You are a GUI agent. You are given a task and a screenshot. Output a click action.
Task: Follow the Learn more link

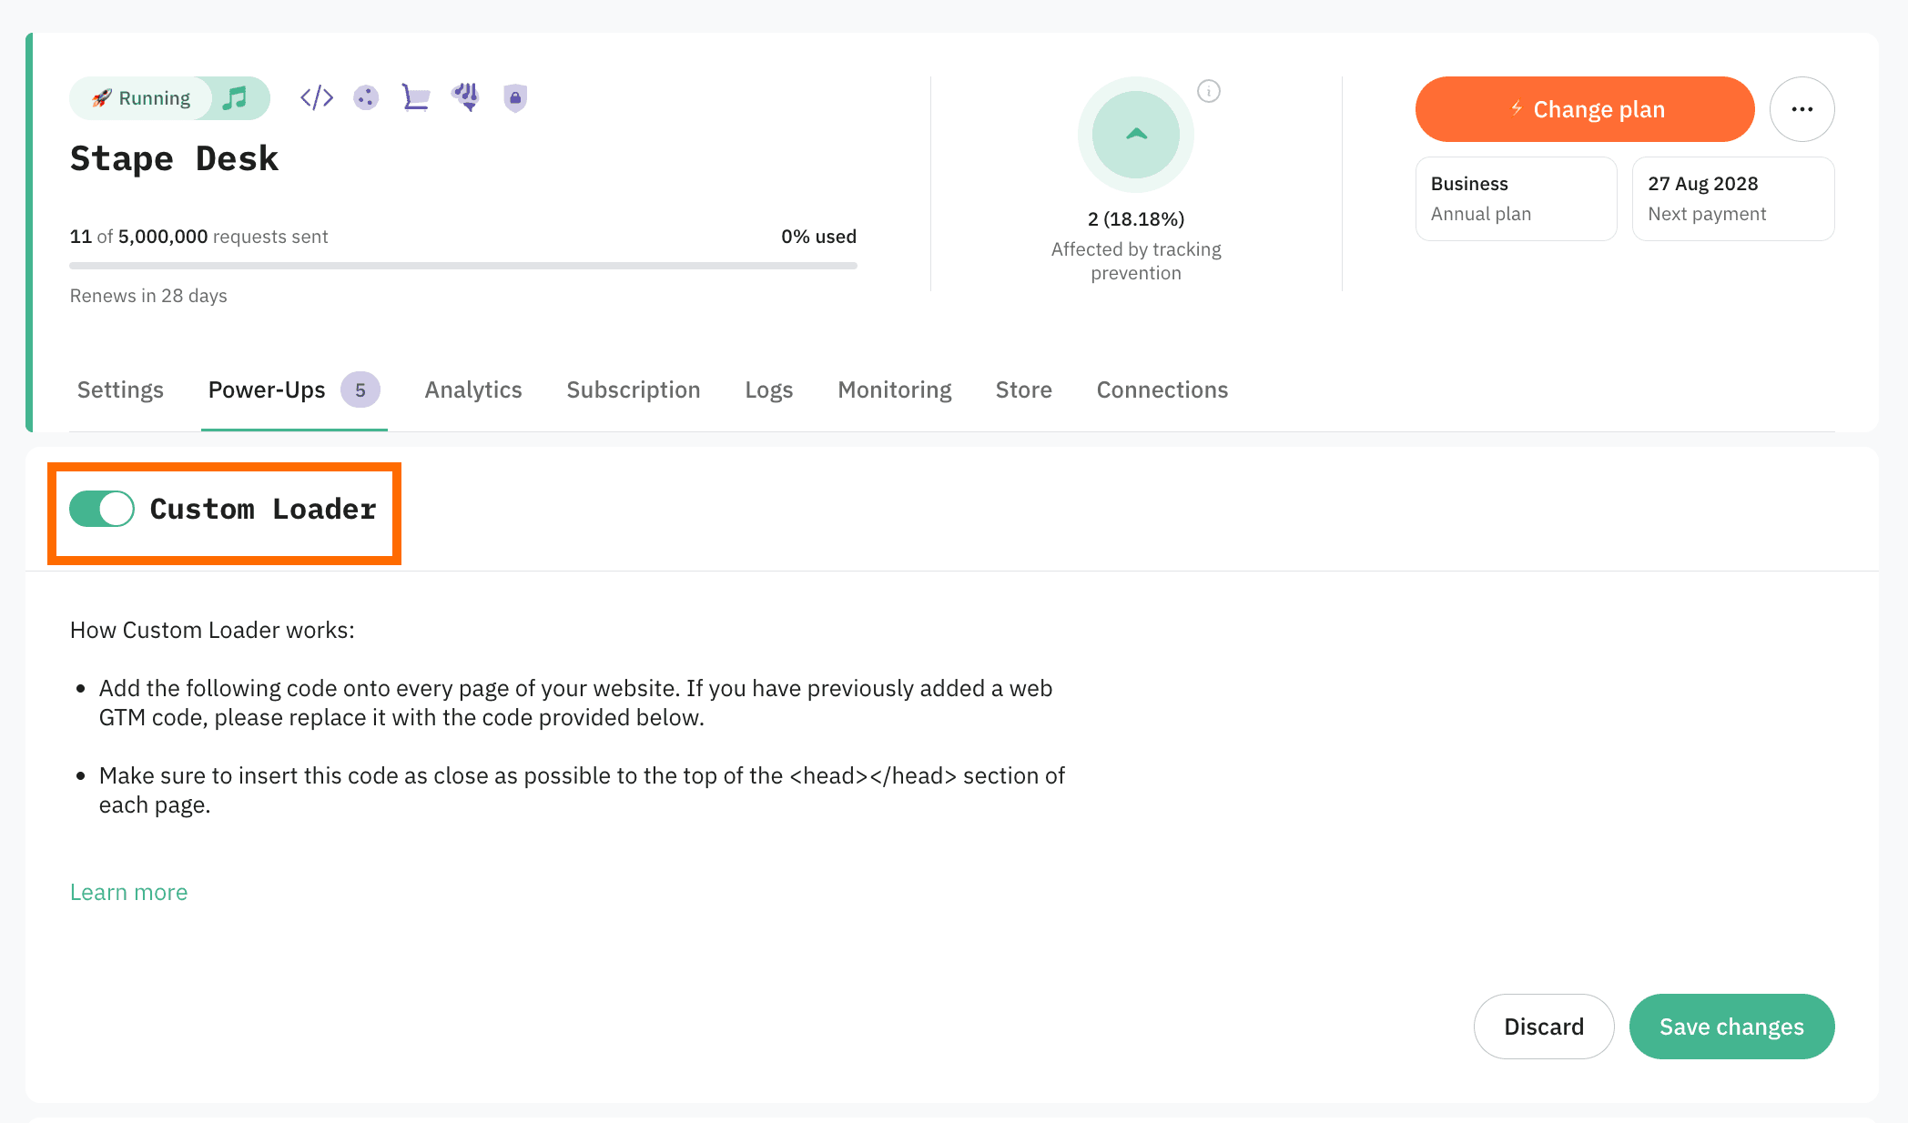(129, 892)
